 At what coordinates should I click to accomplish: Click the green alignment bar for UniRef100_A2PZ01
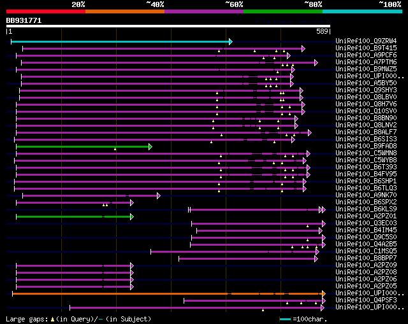coord(73,216)
